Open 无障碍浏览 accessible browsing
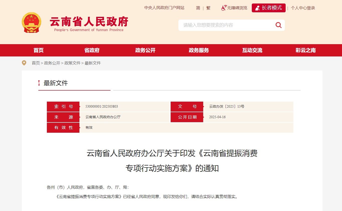Image resolution: width=342 pixels, height=211 pixels. (x=237, y=8)
